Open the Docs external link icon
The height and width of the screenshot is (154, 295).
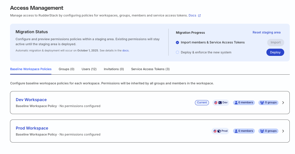(x=200, y=15)
